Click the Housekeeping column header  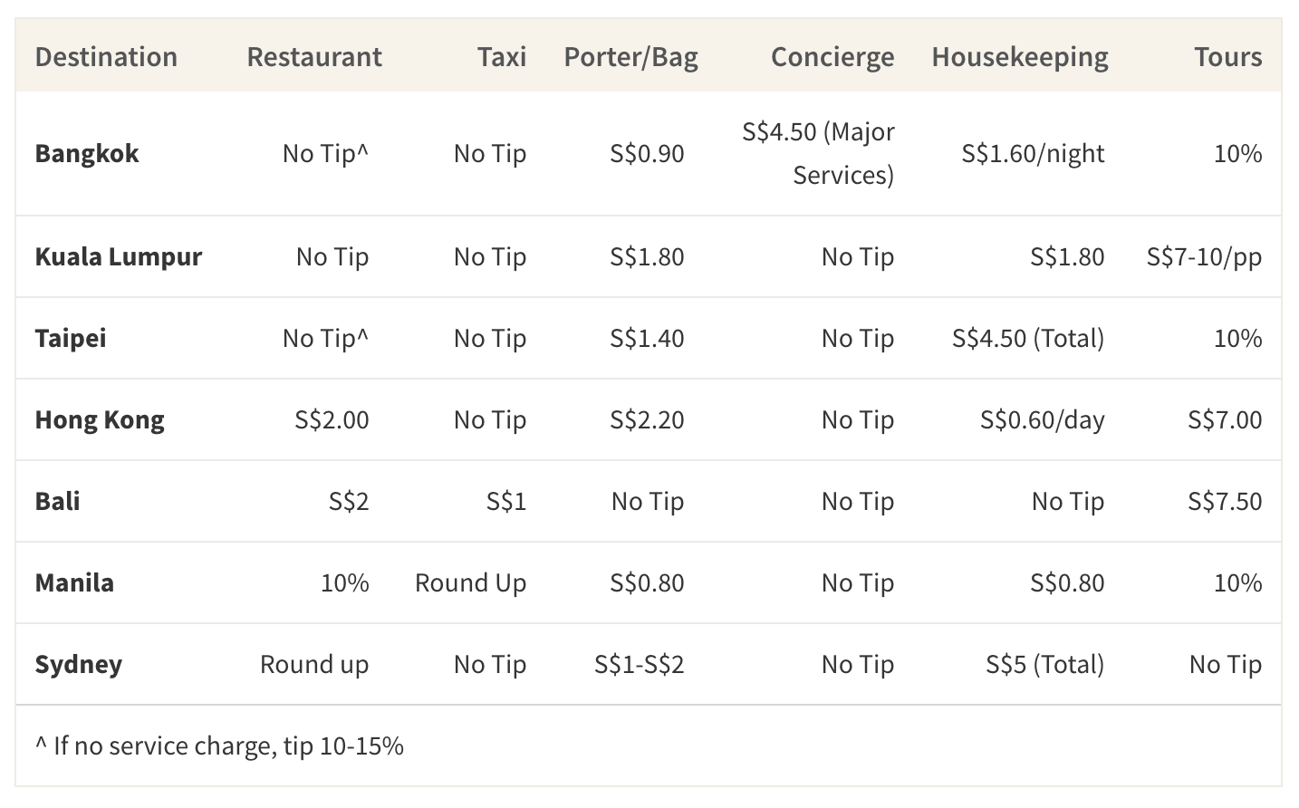(x=1019, y=57)
